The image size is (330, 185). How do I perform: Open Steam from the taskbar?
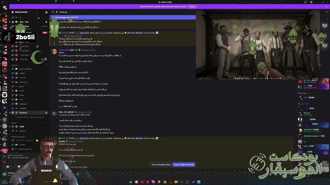pos(131,182)
